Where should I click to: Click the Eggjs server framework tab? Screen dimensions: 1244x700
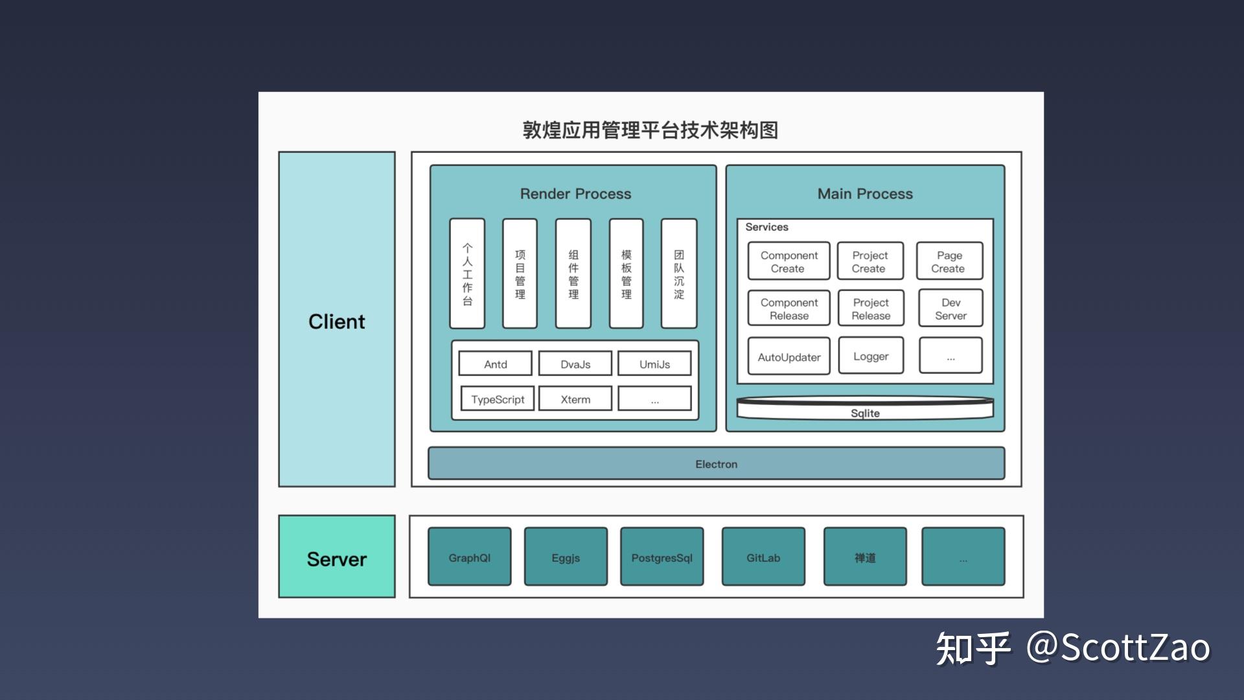point(565,557)
